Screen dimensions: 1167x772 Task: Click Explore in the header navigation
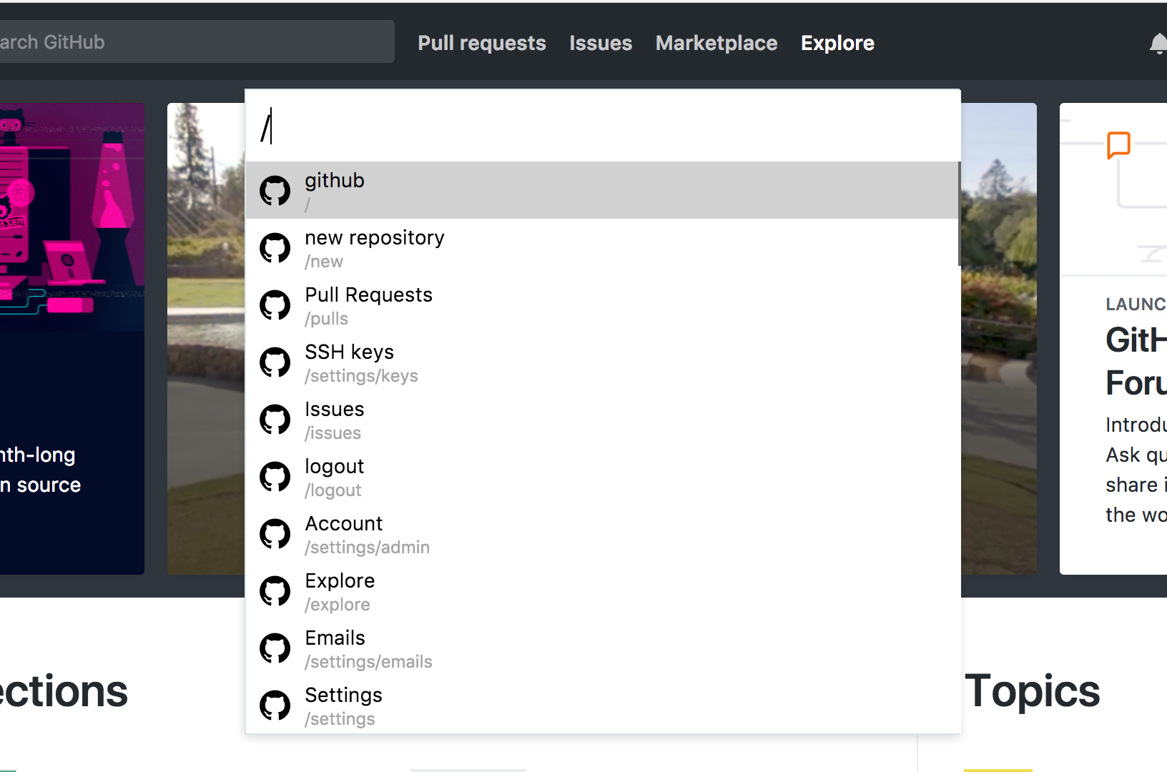(837, 43)
